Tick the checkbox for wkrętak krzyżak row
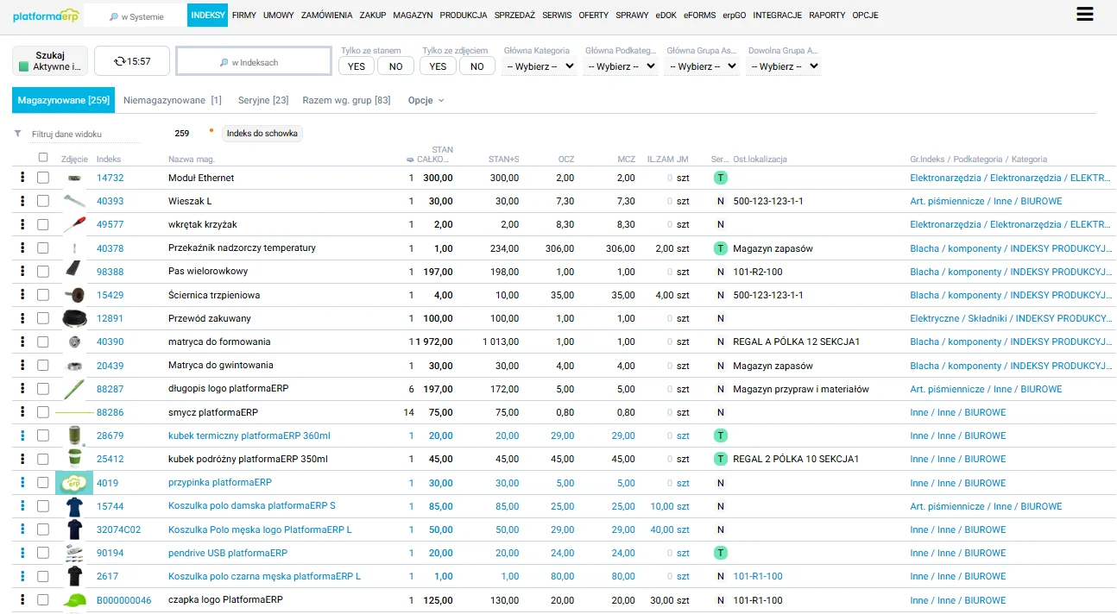This screenshot has height=614, width=1117. pyautogui.click(x=42, y=224)
